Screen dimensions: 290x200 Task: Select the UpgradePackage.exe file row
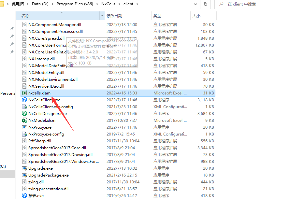(49, 175)
